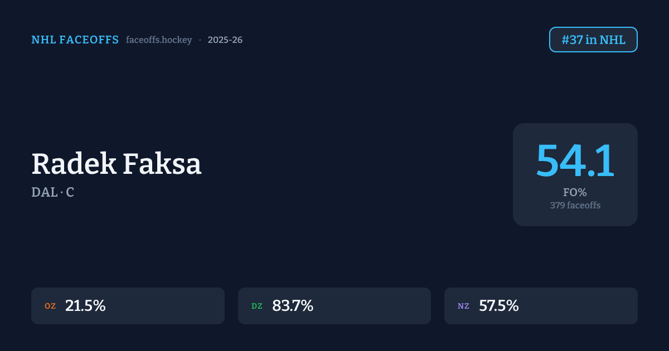
Task: Click the NHL FACEOFFS title
Action: coord(75,40)
